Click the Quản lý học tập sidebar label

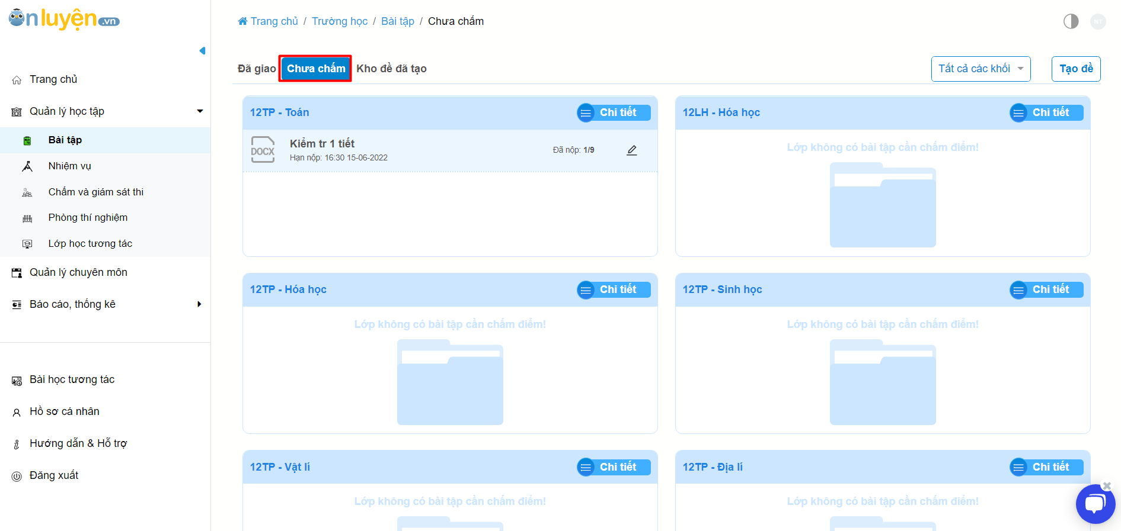pos(67,111)
